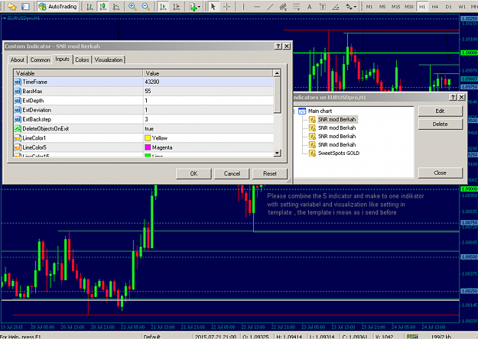478x339 pixels.
Task: Select the text label tool
Action: tap(323, 6)
